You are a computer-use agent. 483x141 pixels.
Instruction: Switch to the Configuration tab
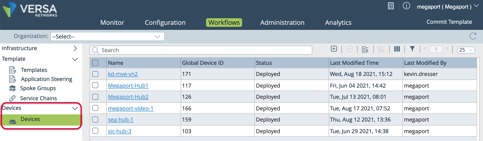tap(165, 23)
